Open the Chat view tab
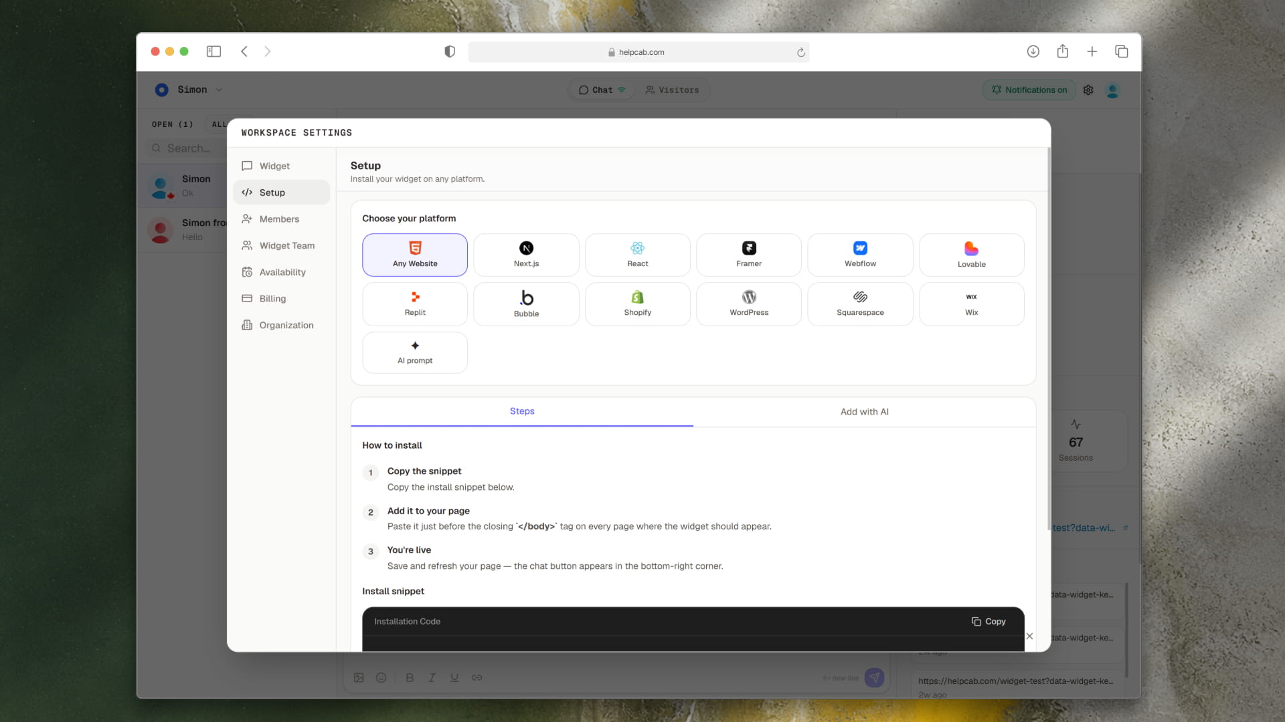Screen dimensions: 1285x722 [x=602, y=90]
